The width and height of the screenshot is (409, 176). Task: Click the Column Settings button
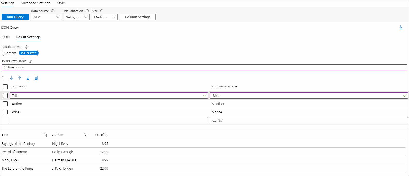138,17
